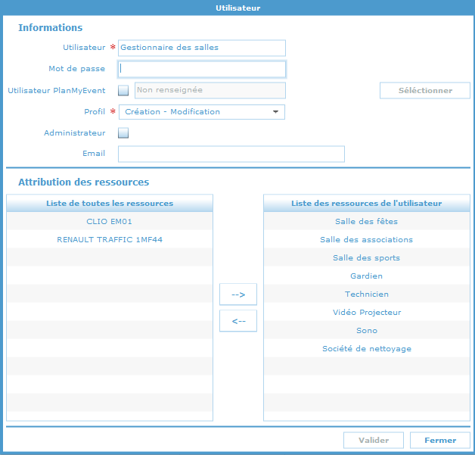The width and height of the screenshot is (475, 455).
Task: Select Vidéo Projecteur in user resources
Action: tap(366, 312)
